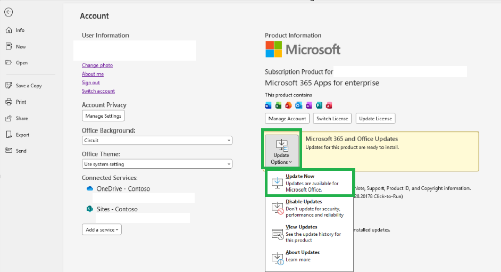This screenshot has height=272, width=501.
Task: Click the About Updates info icon
Action: [277, 258]
